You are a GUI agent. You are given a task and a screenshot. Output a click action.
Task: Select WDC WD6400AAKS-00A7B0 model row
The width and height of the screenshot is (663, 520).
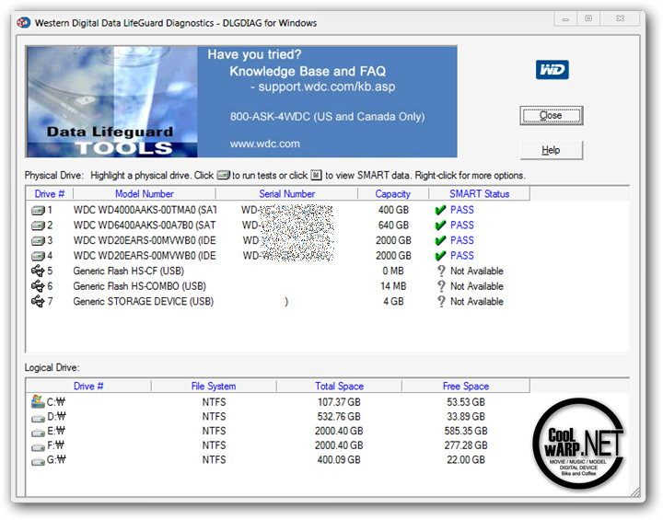click(x=145, y=225)
